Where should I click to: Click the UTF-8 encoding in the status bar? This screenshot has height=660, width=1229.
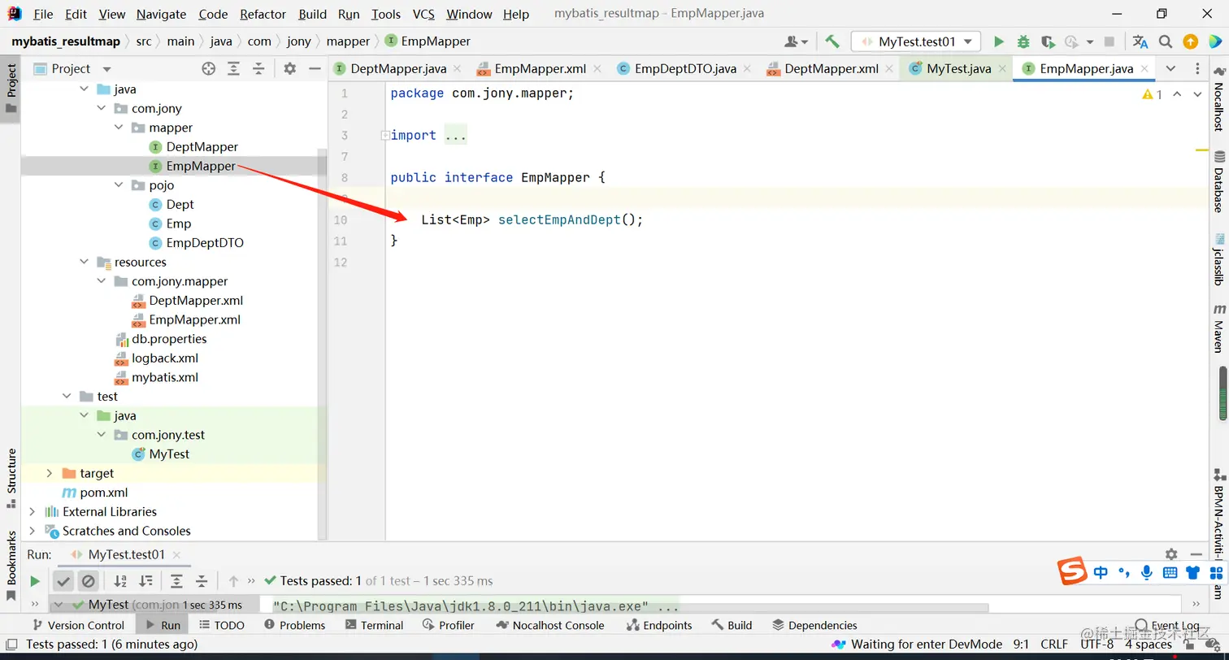click(1097, 644)
